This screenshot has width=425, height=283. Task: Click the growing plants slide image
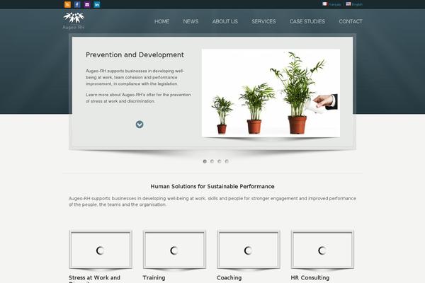tap(271, 93)
